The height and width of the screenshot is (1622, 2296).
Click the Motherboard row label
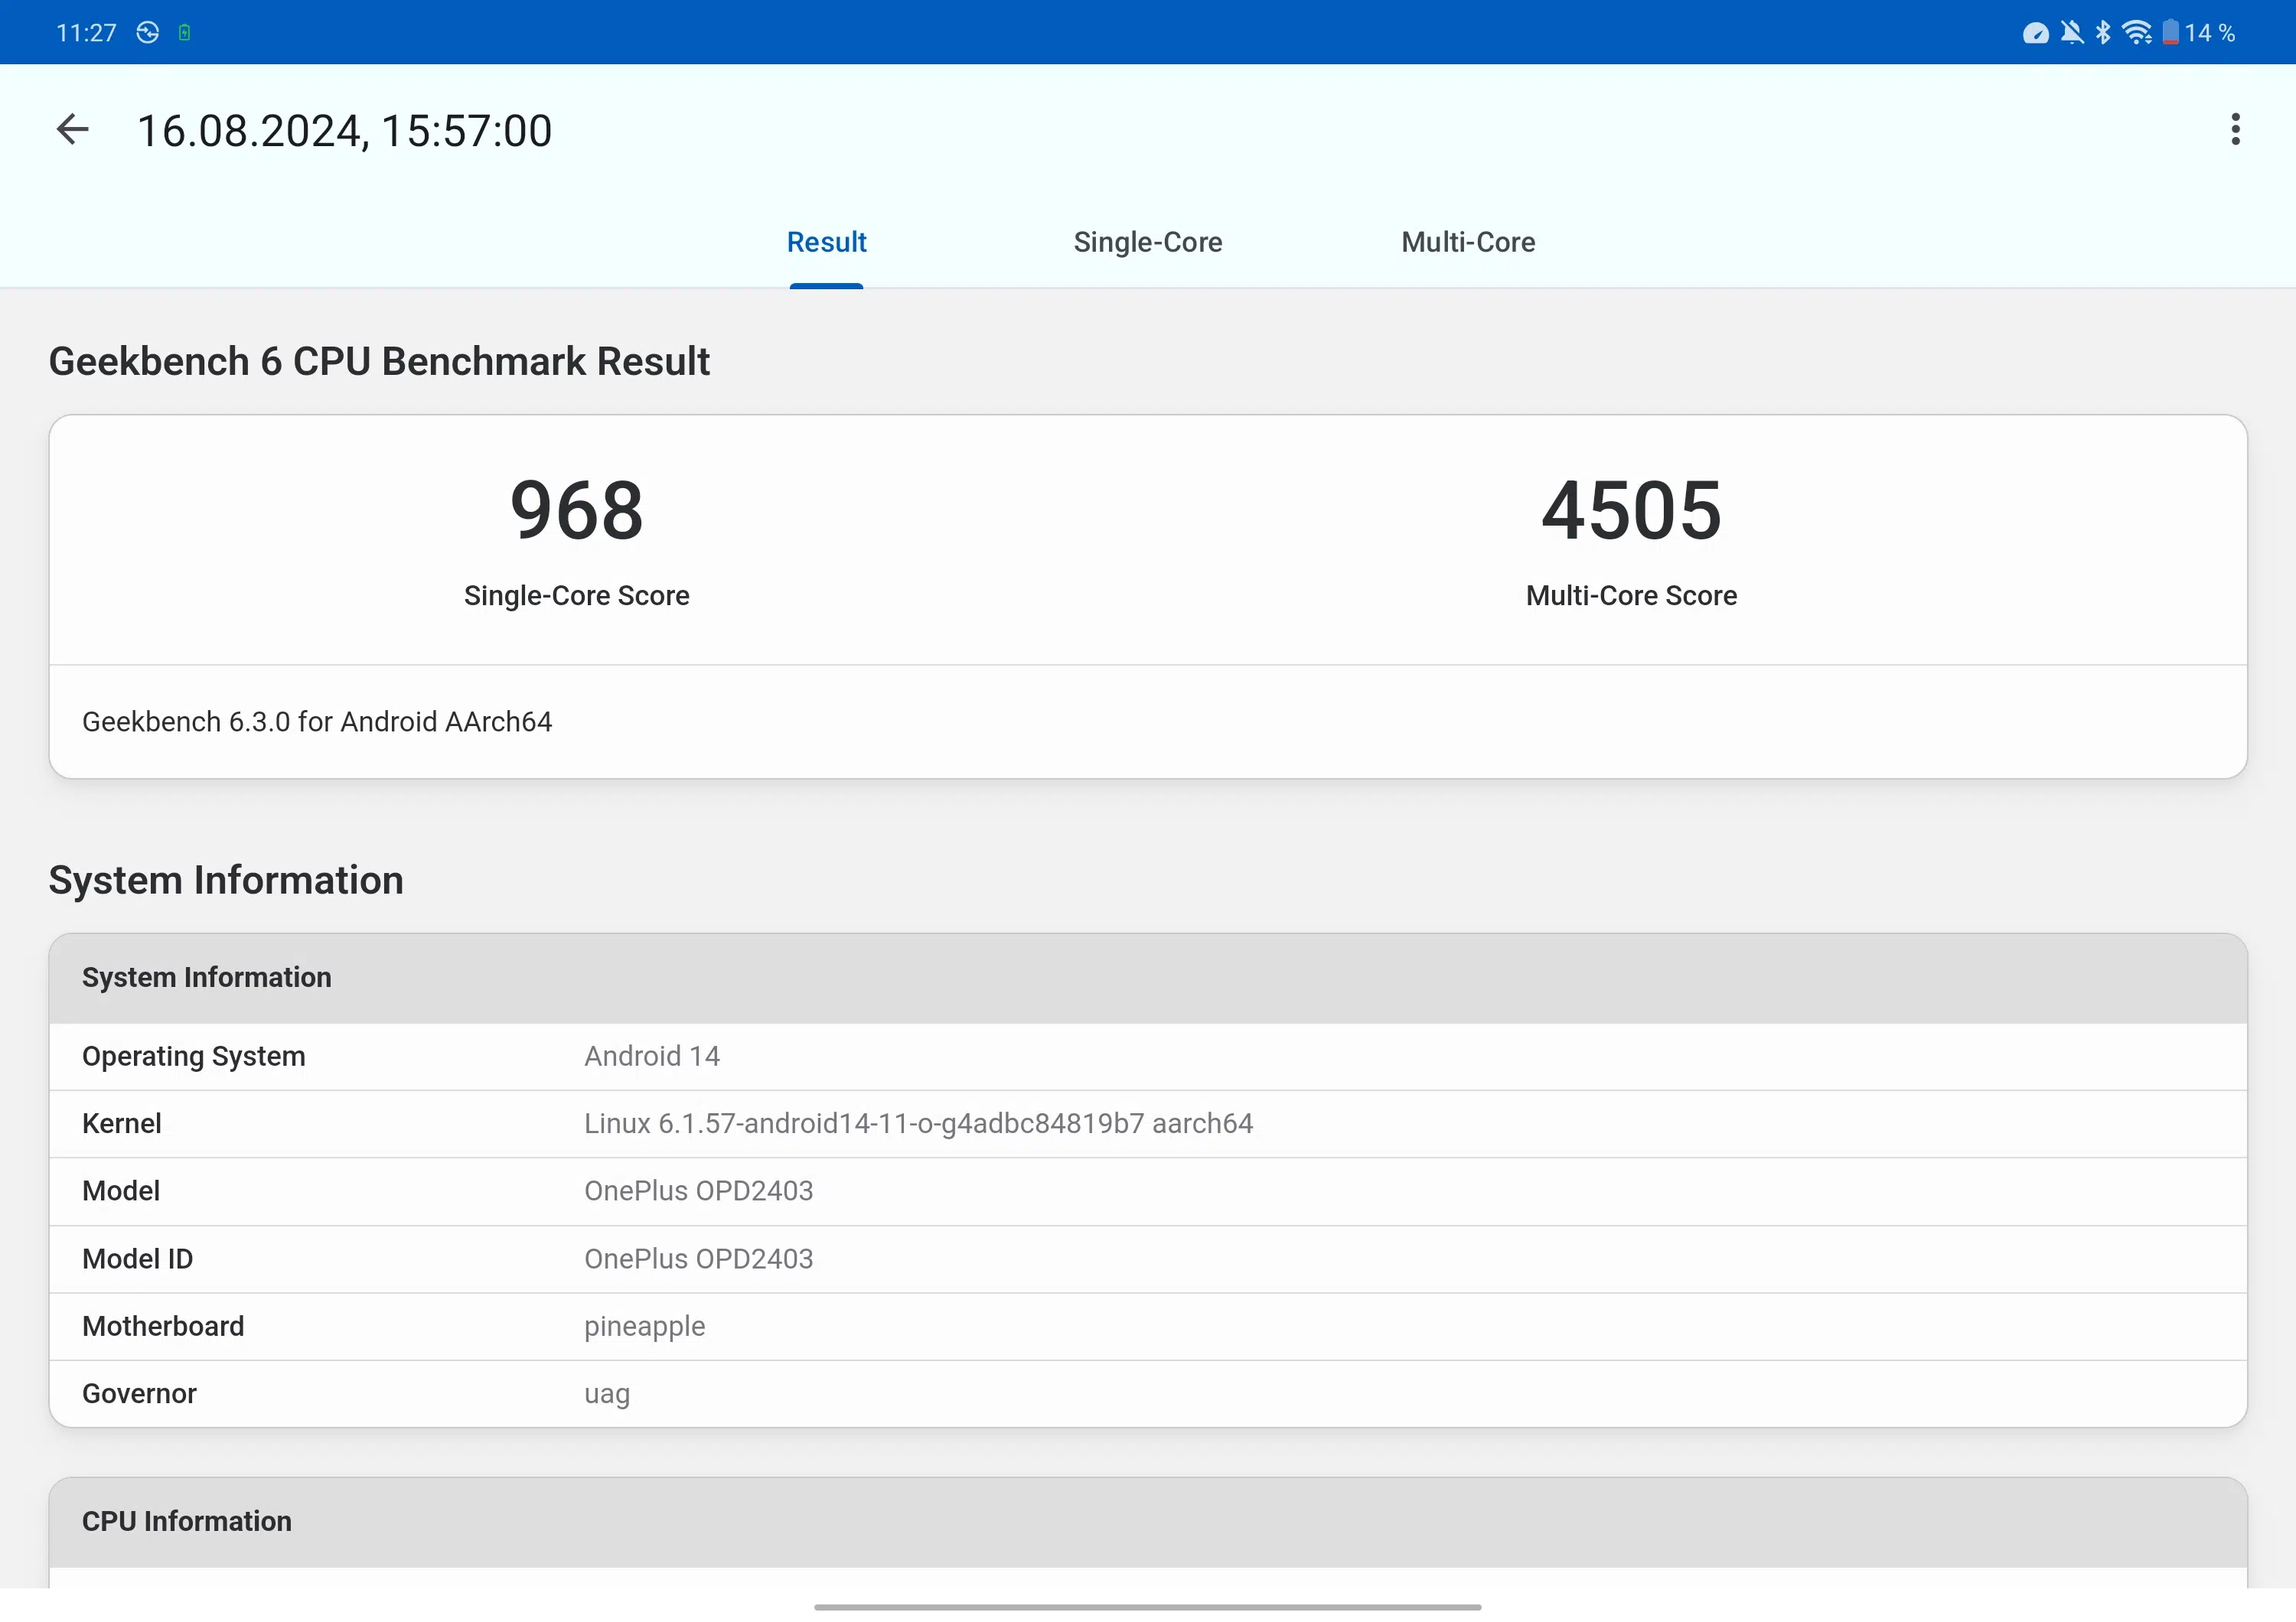tap(163, 1326)
